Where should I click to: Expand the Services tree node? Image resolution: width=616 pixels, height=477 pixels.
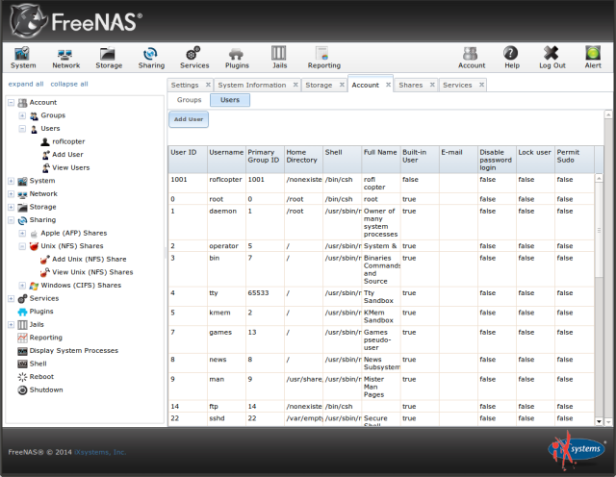point(11,298)
